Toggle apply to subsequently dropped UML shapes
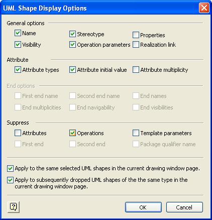The image size is (212, 220). click(10, 180)
